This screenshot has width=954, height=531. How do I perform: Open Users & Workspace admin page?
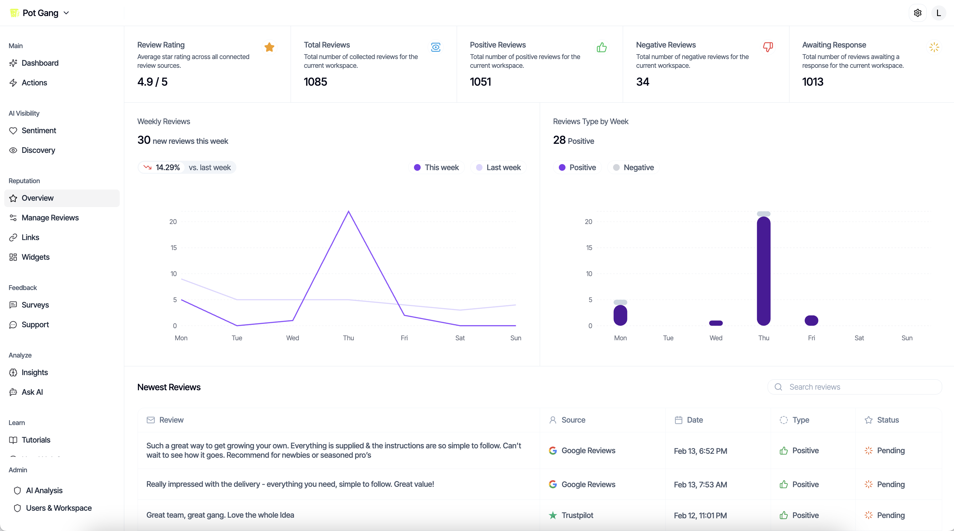pyautogui.click(x=58, y=508)
